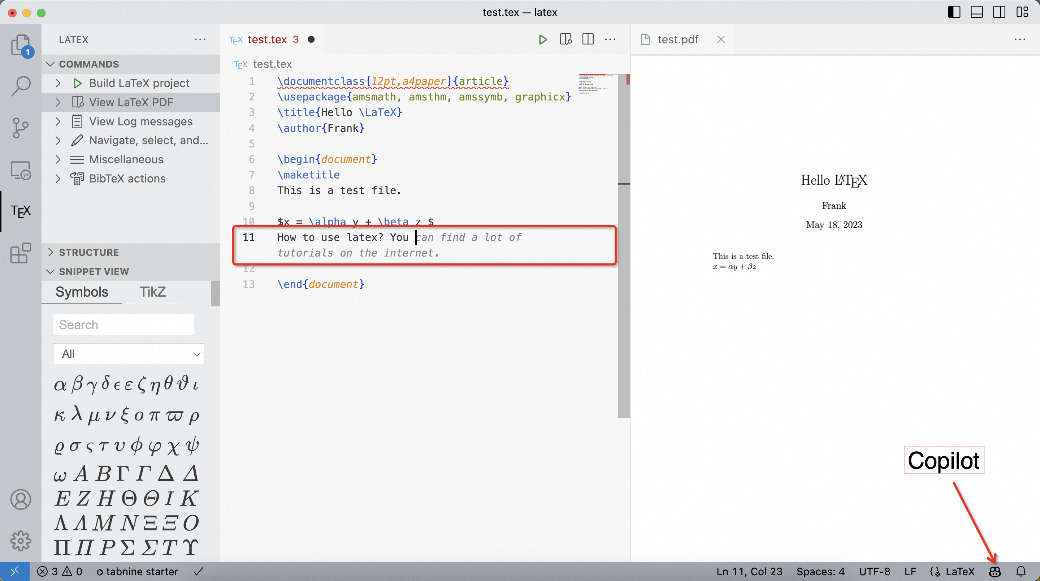The height and width of the screenshot is (581, 1040).
Task: Click line 8 text 'This is a test file.'
Action: click(339, 191)
